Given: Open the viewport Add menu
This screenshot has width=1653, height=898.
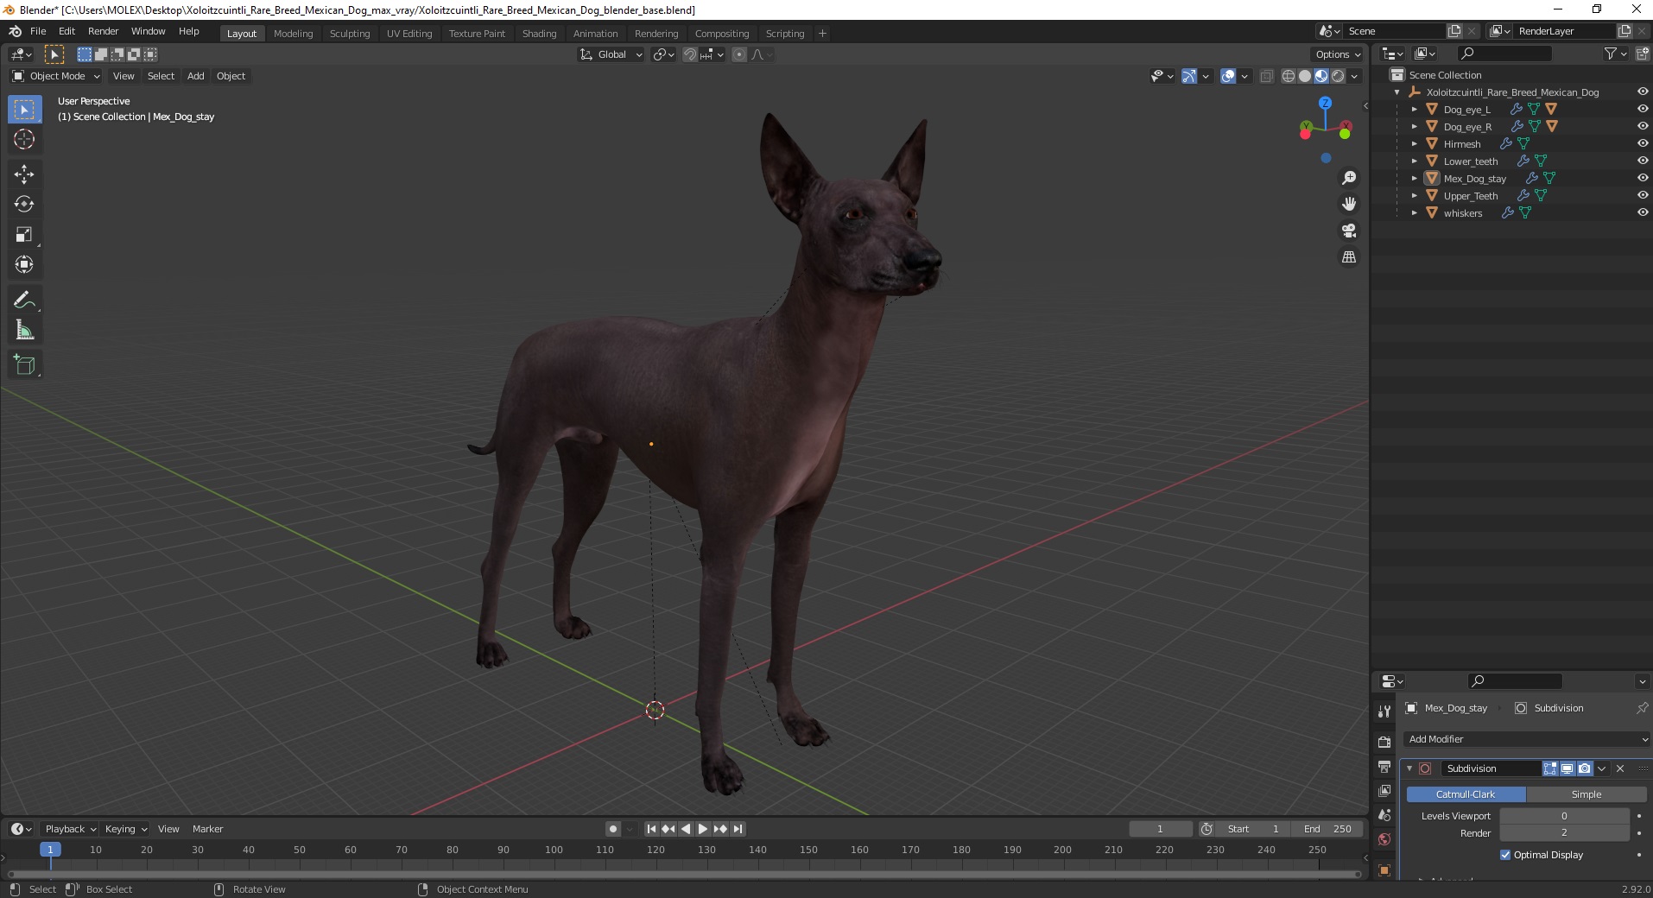Looking at the screenshot, I should coord(196,76).
